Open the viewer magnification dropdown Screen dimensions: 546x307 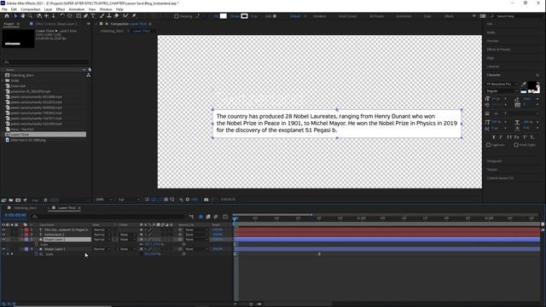104,200
